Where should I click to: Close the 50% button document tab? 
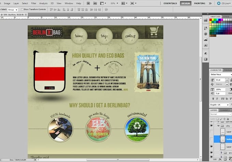[x=26, y=14]
